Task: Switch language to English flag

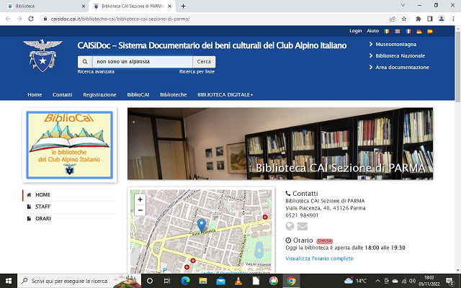Action: [x=398, y=31]
